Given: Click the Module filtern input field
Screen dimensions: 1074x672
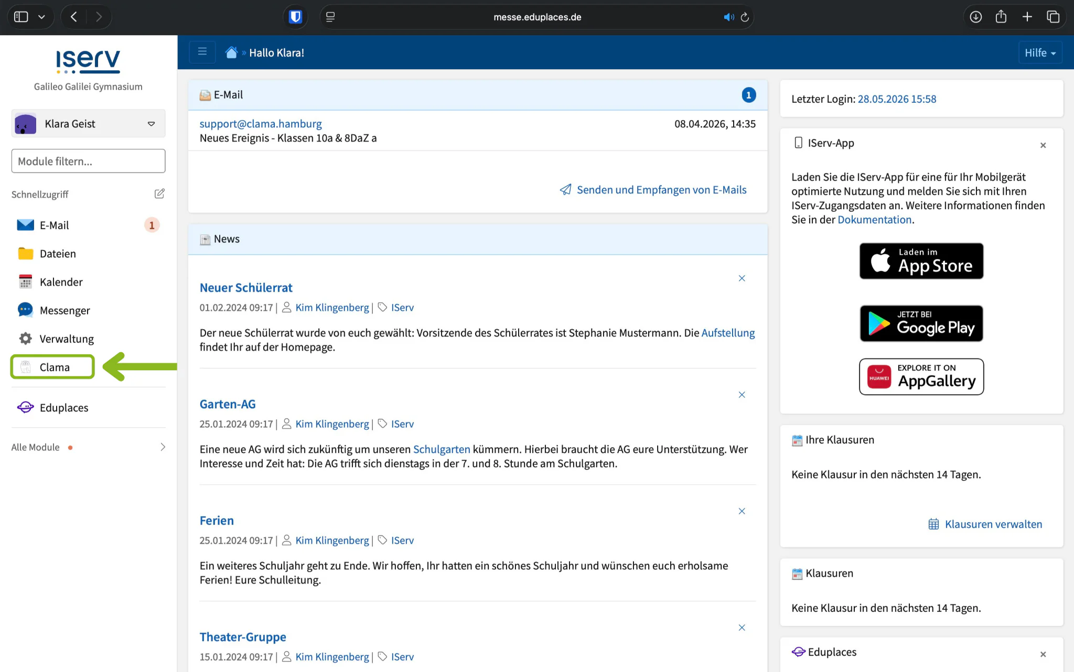Looking at the screenshot, I should tap(88, 161).
